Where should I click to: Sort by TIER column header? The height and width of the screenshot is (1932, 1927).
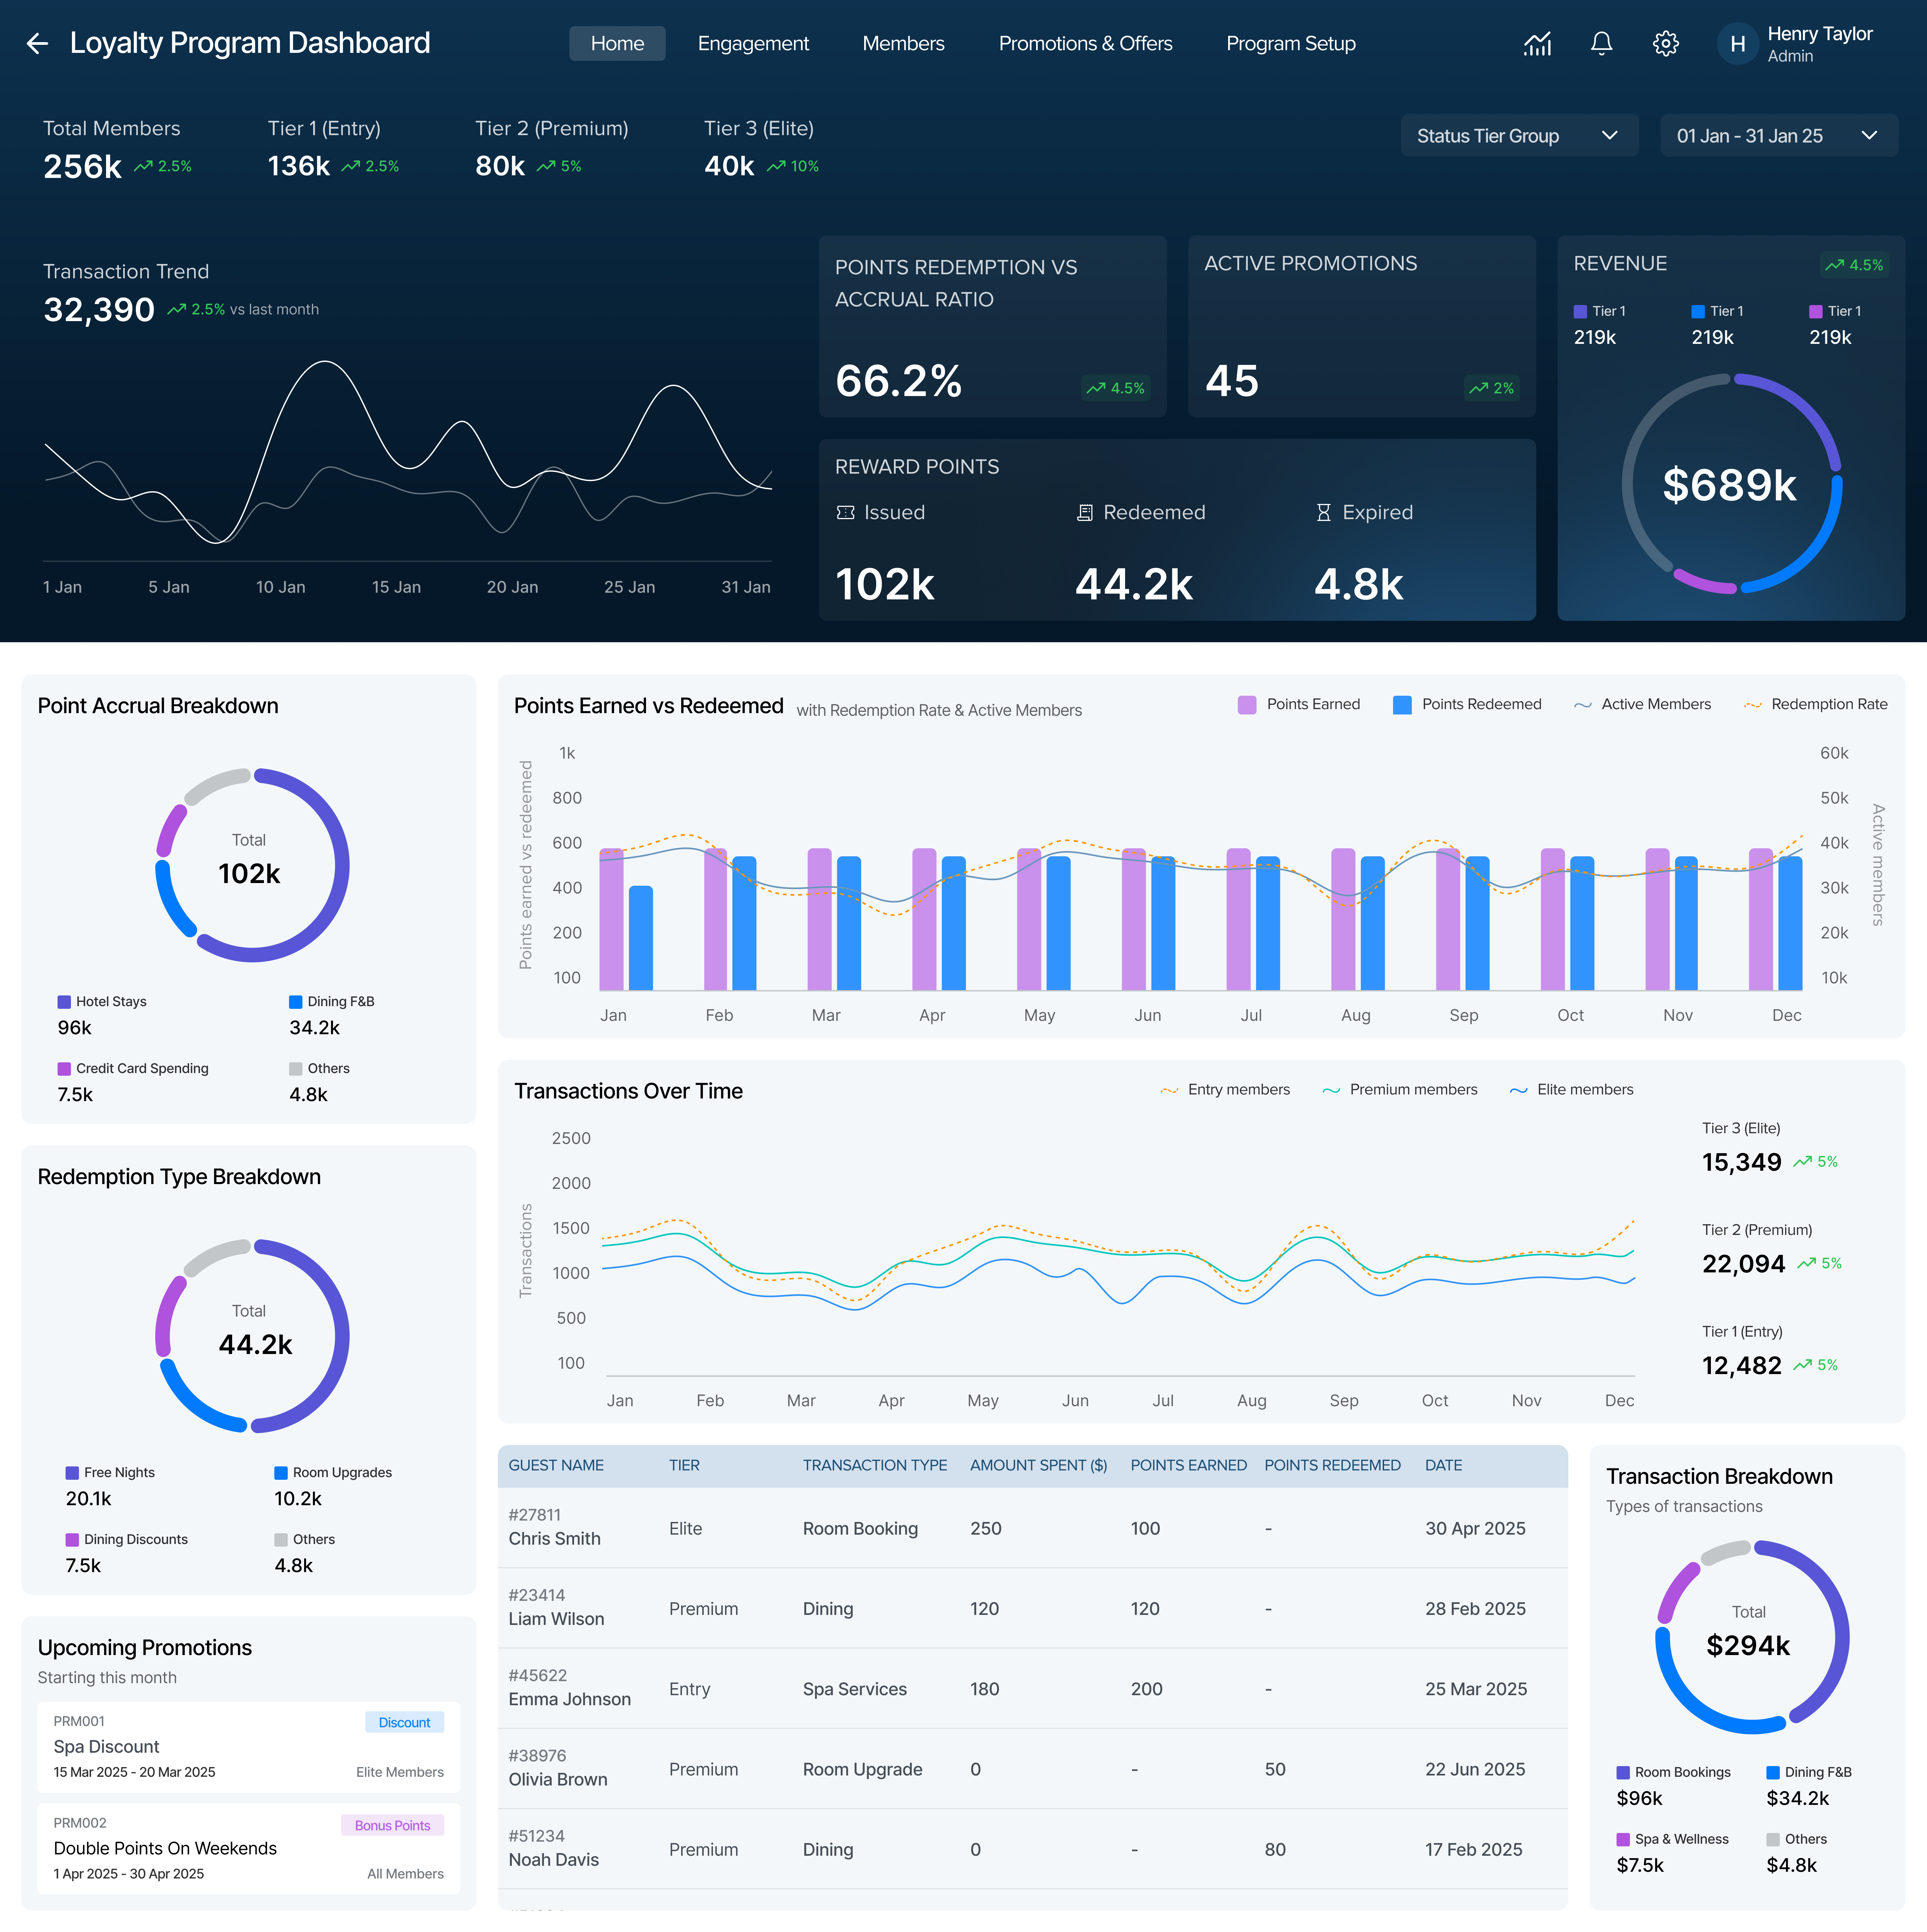[684, 1465]
